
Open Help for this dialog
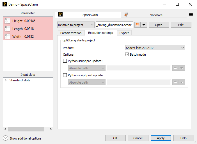click(x=184, y=138)
